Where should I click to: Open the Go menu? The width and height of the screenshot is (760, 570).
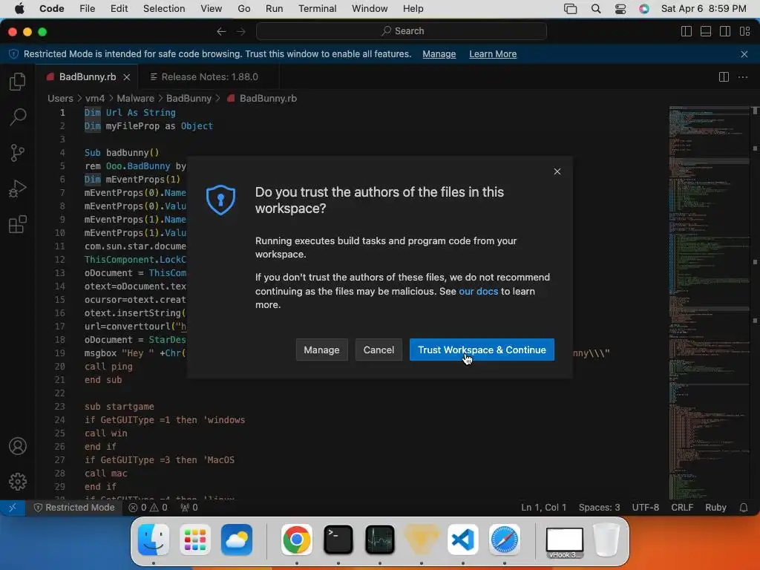click(x=243, y=9)
